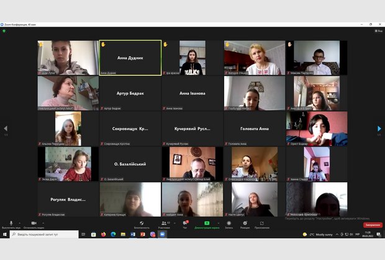The image size is (385, 260).
Task: Open Microsoft Store from taskbar
Action: (x=94, y=234)
